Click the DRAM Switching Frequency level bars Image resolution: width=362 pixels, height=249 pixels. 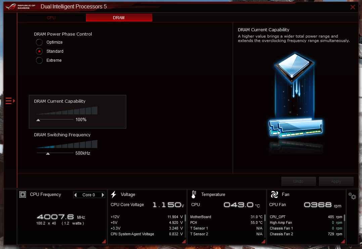(67, 144)
